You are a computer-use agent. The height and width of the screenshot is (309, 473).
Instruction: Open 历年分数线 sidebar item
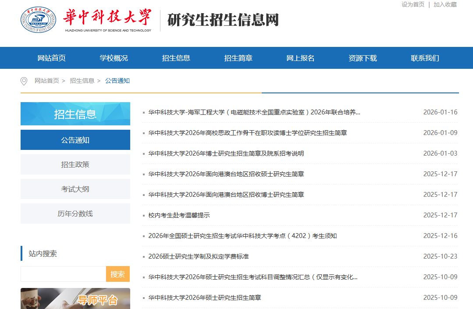tap(75, 214)
